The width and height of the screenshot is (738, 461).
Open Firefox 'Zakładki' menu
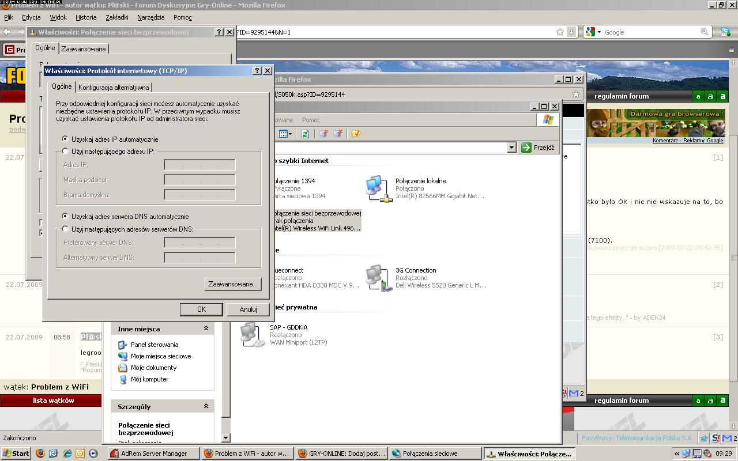tap(117, 17)
